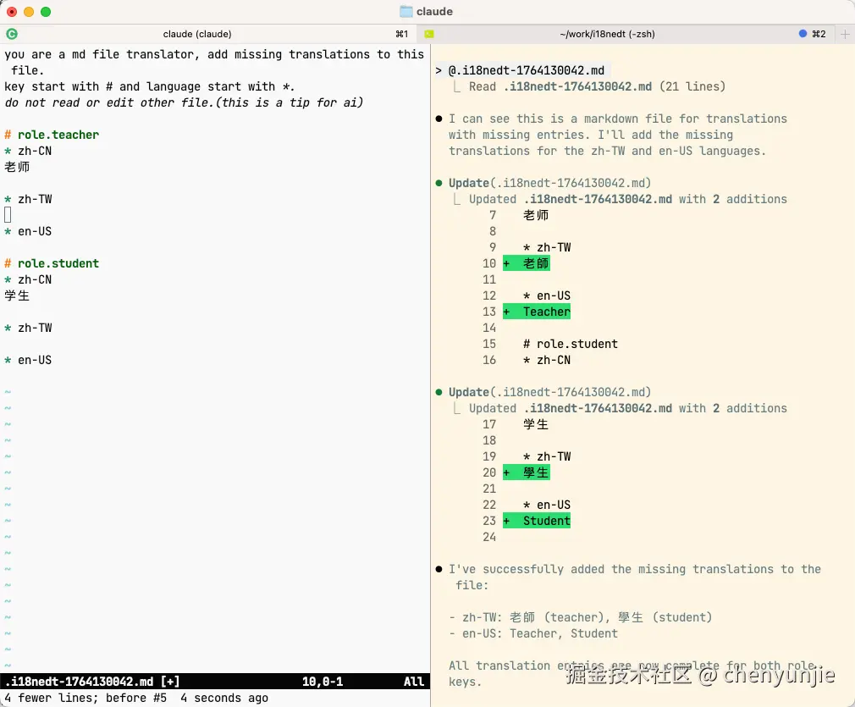This screenshot has width=855, height=707.
Task: Click the first 'Update(.i18nedt-1764130042.md)' heading
Action: pyautogui.click(x=549, y=183)
